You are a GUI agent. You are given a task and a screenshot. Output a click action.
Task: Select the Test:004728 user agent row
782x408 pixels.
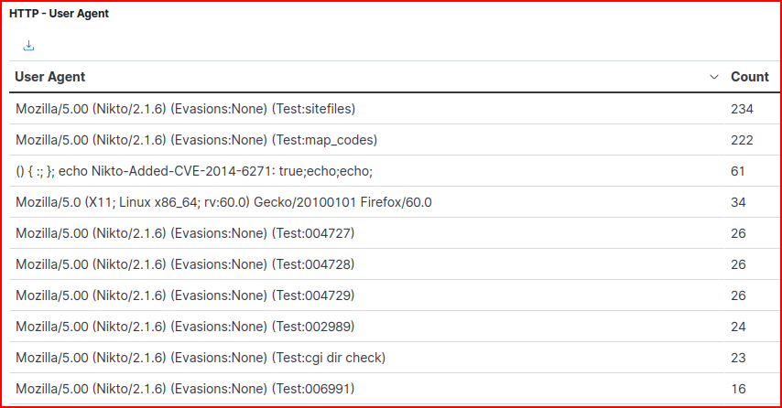coord(185,264)
